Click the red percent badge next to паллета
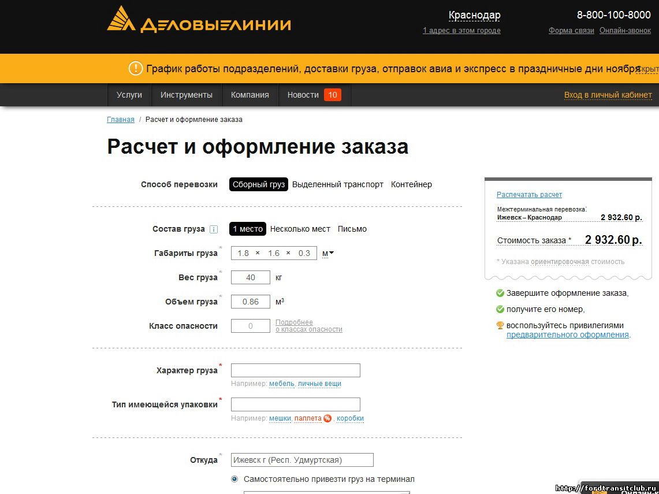 click(327, 418)
